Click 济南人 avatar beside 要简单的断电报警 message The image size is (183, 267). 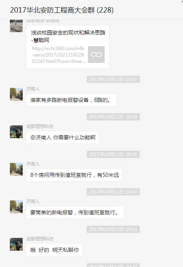pyautogui.click(x=16, y=206)
